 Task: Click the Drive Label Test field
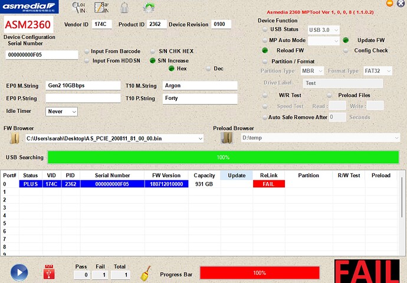(x=343, y=83)
